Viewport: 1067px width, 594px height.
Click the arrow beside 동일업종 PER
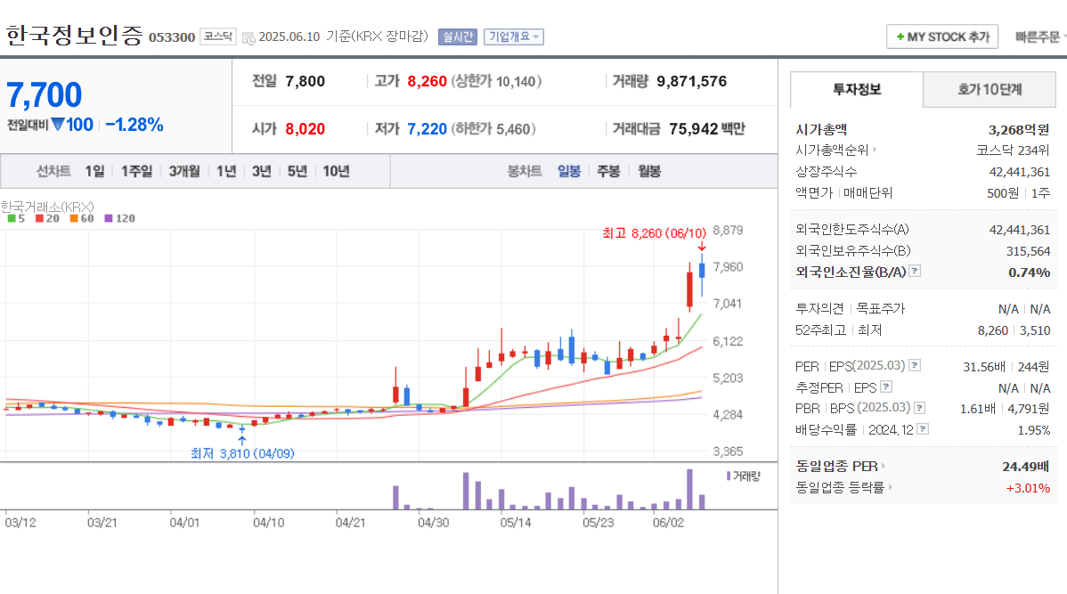(884, 466)
